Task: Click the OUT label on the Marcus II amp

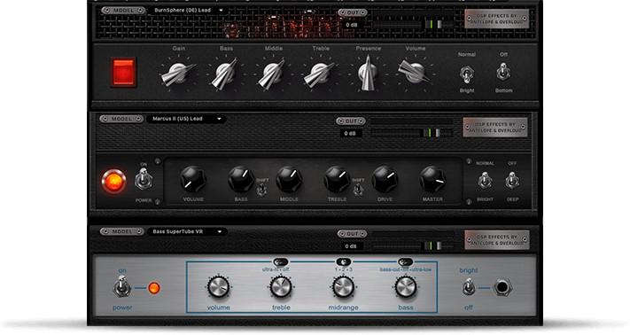Action: [351, 121]
